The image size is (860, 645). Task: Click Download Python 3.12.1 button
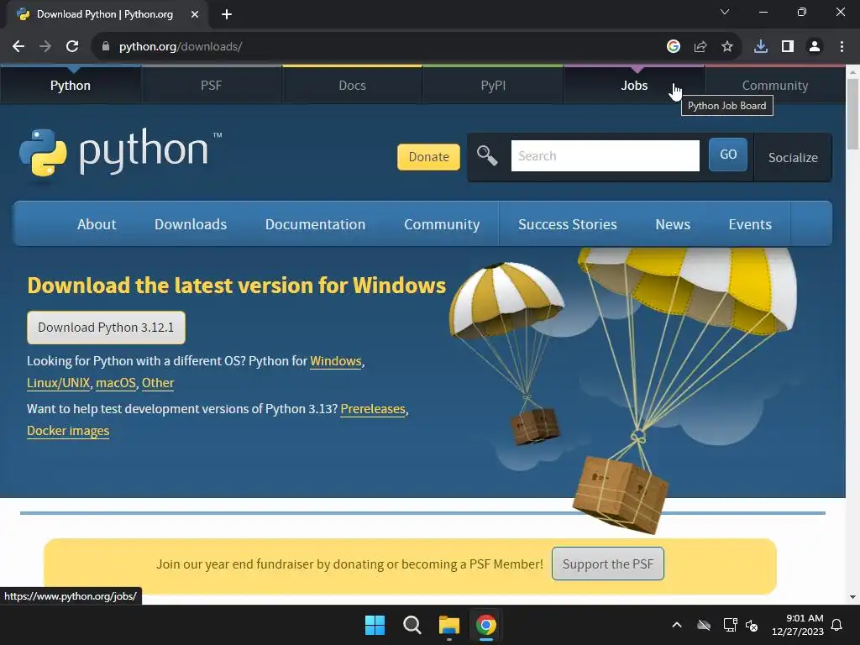point(106,328)
